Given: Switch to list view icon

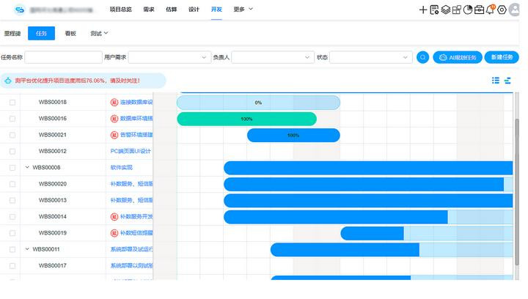Looking at the screenshot, I should (x=496, y=81).
